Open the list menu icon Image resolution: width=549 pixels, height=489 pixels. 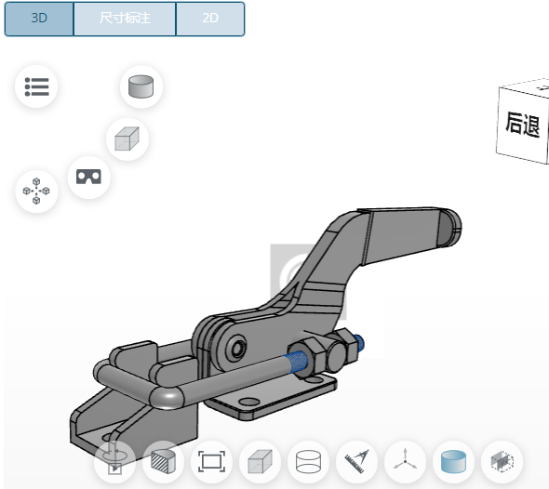coord(36,86)
